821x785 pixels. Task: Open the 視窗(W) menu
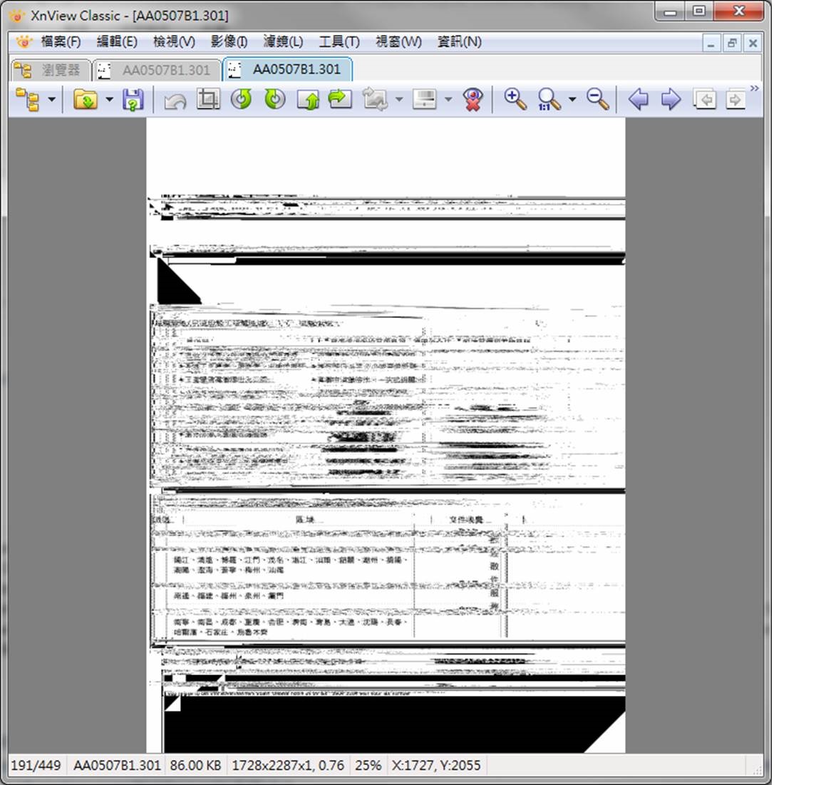point(398,42)
